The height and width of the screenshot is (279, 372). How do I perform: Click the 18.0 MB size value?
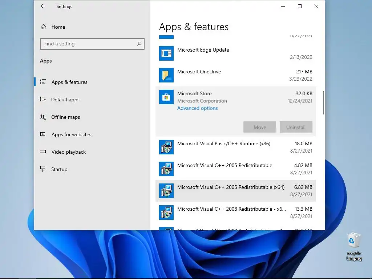click(x=303, y=143)
